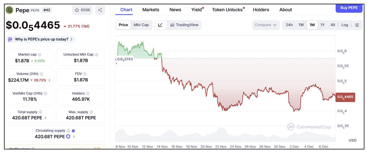Click the share icon next to watchlist

point(100,10)
